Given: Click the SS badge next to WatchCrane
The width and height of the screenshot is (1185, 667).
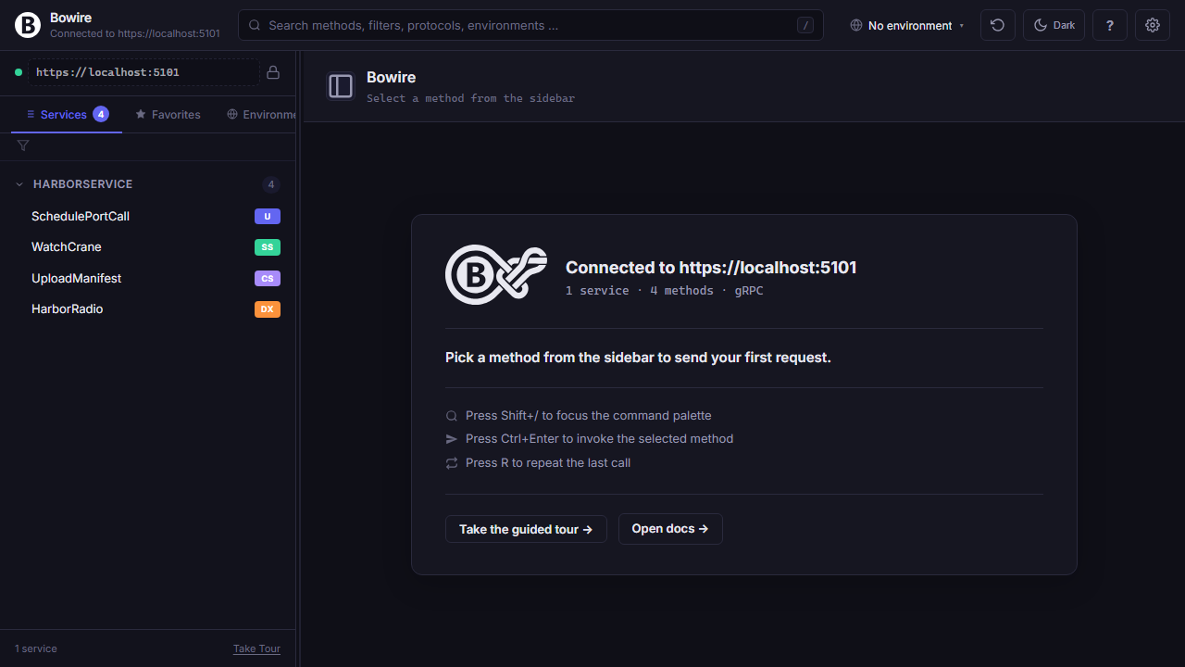Looking at the screenshot, I should pos(268,247).
